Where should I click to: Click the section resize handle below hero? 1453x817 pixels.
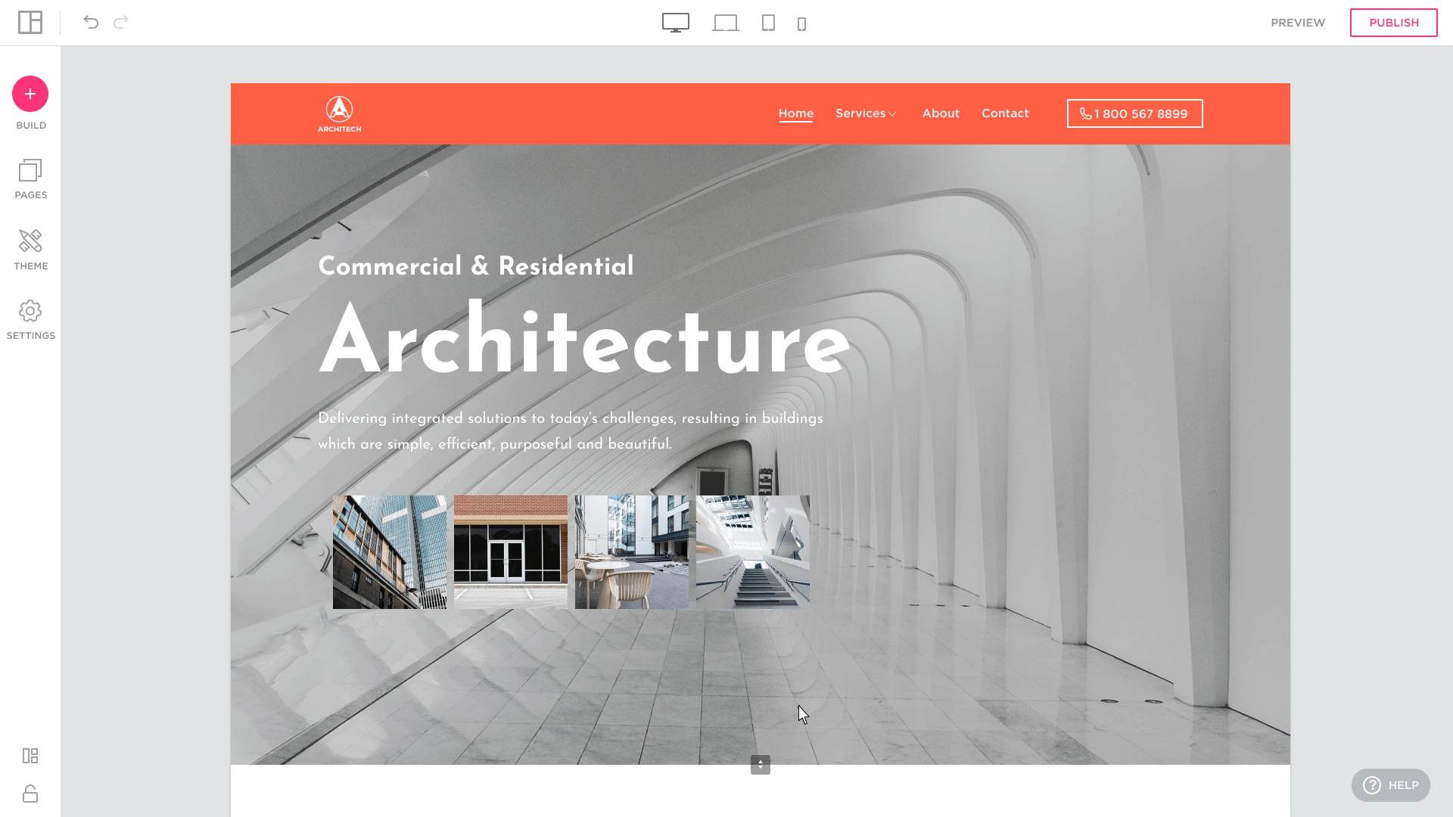point(761,765)
